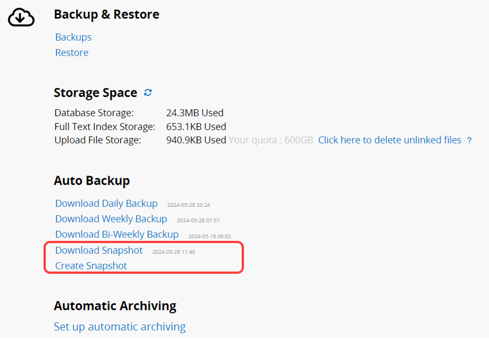Click the question mark help icon
The image size is (489, 339).
[469, 141]
